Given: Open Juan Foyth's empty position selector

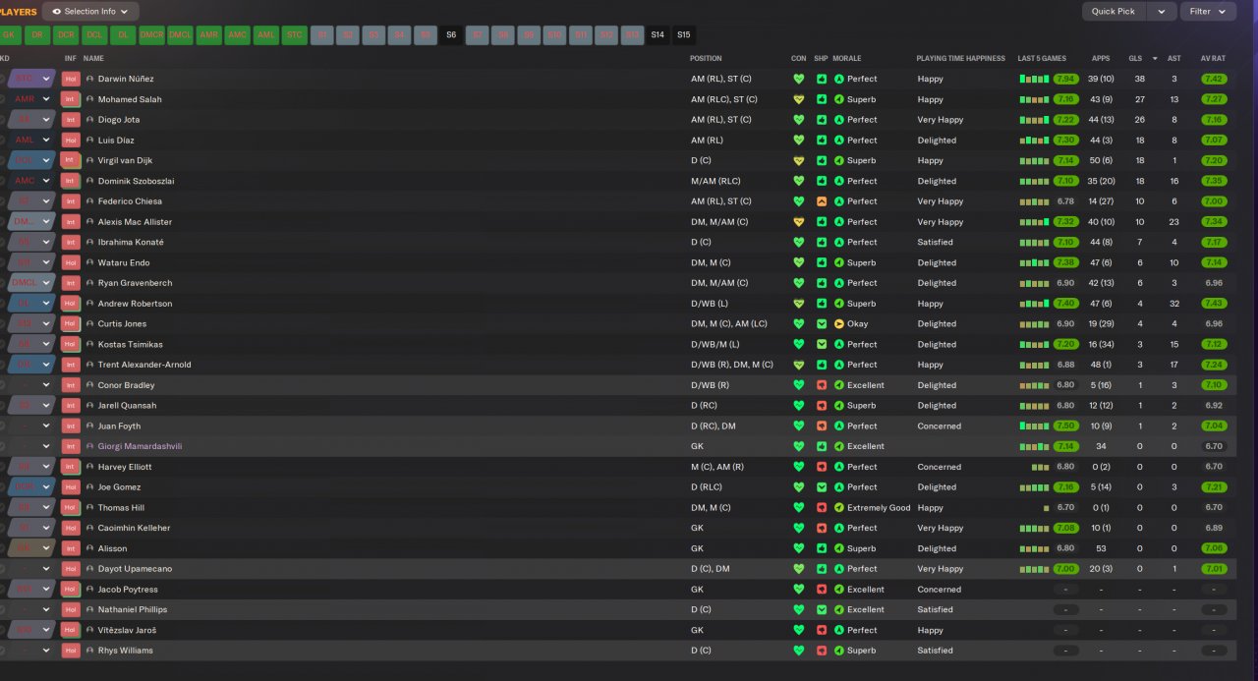Looking at the screenshot, I should (x=30, y=426).
